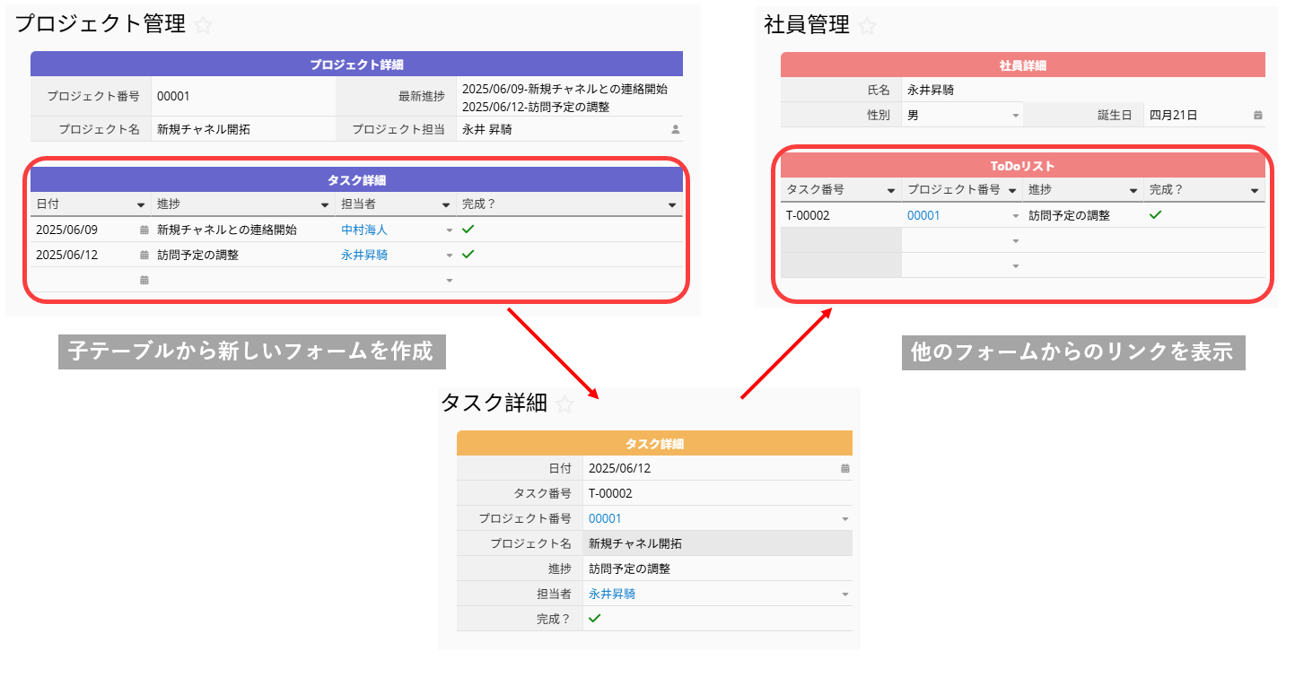Toggle 完成？ checkmark in ToDoリスト row
The height and width of the screenshot is (677, 1295).
pos(1156,215)
